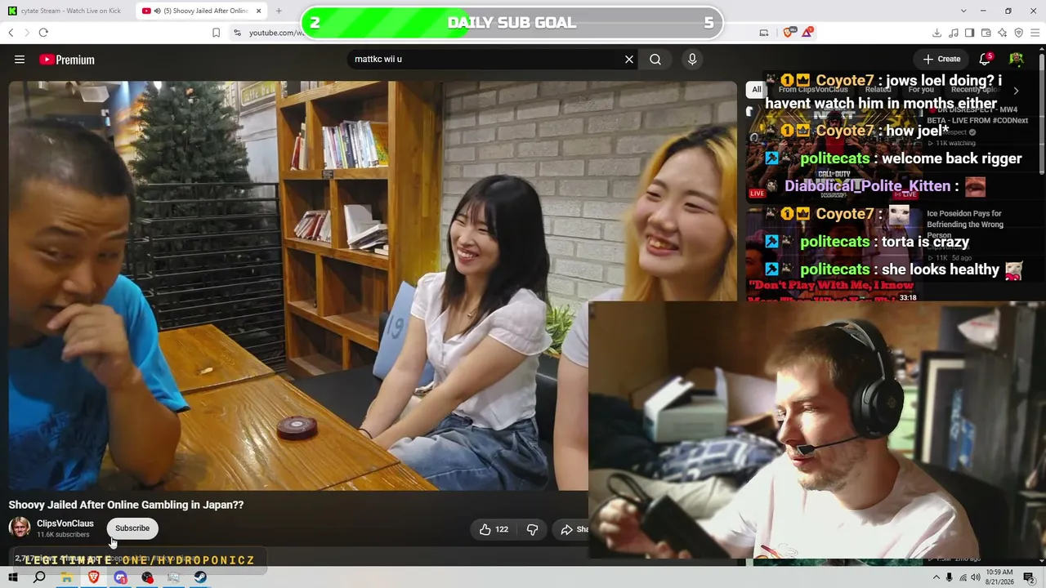Subscribe to ClipsVonClaus

coord(132,528)
